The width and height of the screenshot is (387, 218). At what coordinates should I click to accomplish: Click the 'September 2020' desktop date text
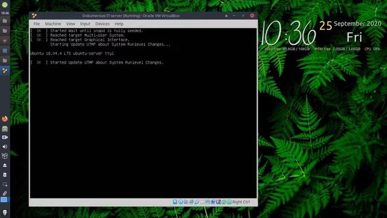[x=357, y=24]
